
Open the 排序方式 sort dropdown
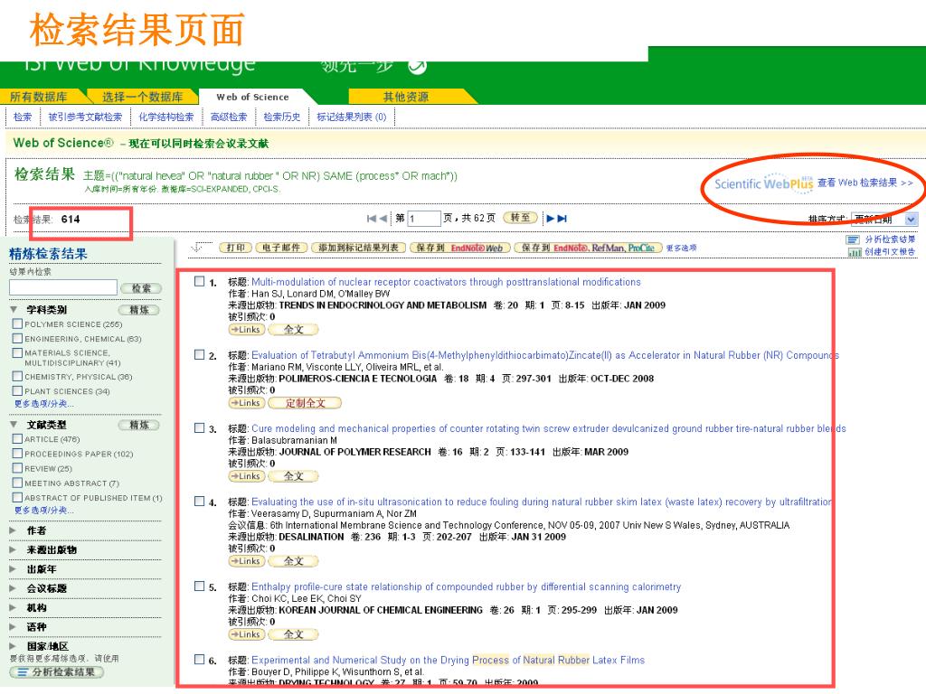coord(910,219)
